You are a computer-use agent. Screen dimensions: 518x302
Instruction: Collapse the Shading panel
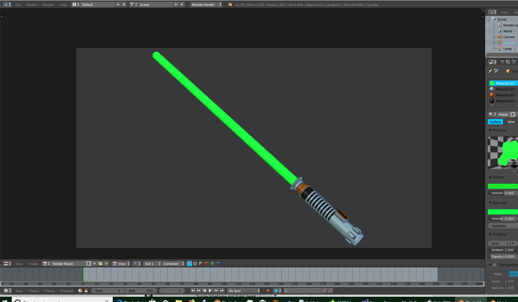[490, 234]
